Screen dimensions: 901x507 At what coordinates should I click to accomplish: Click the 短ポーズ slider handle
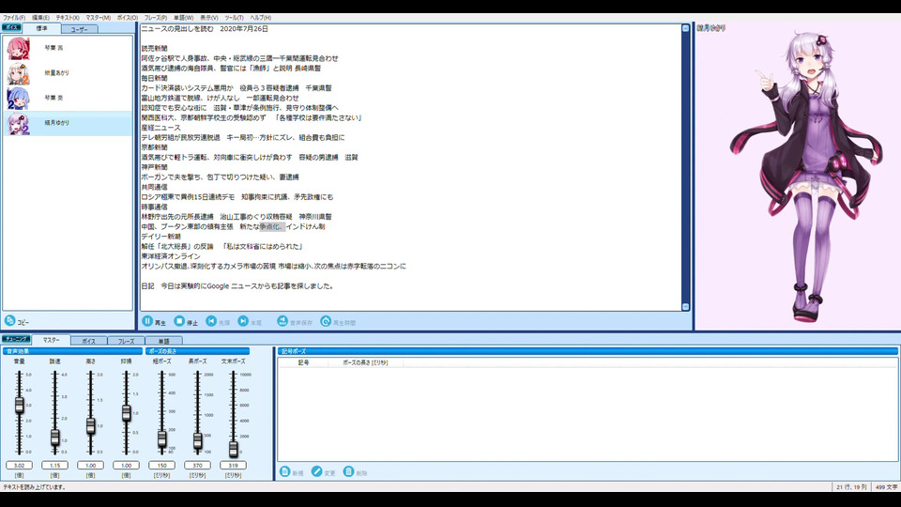161,438
